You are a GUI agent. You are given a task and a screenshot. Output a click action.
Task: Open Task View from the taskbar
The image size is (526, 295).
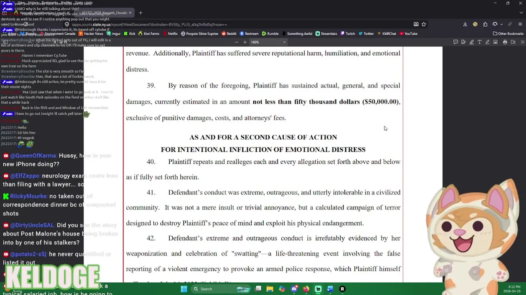pos(258,289)
